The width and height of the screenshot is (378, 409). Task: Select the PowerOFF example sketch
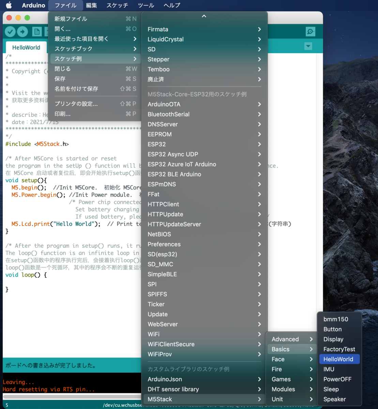pos(339,379)
